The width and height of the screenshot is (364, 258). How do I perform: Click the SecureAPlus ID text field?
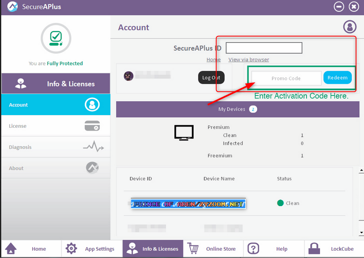coord(264,48)
